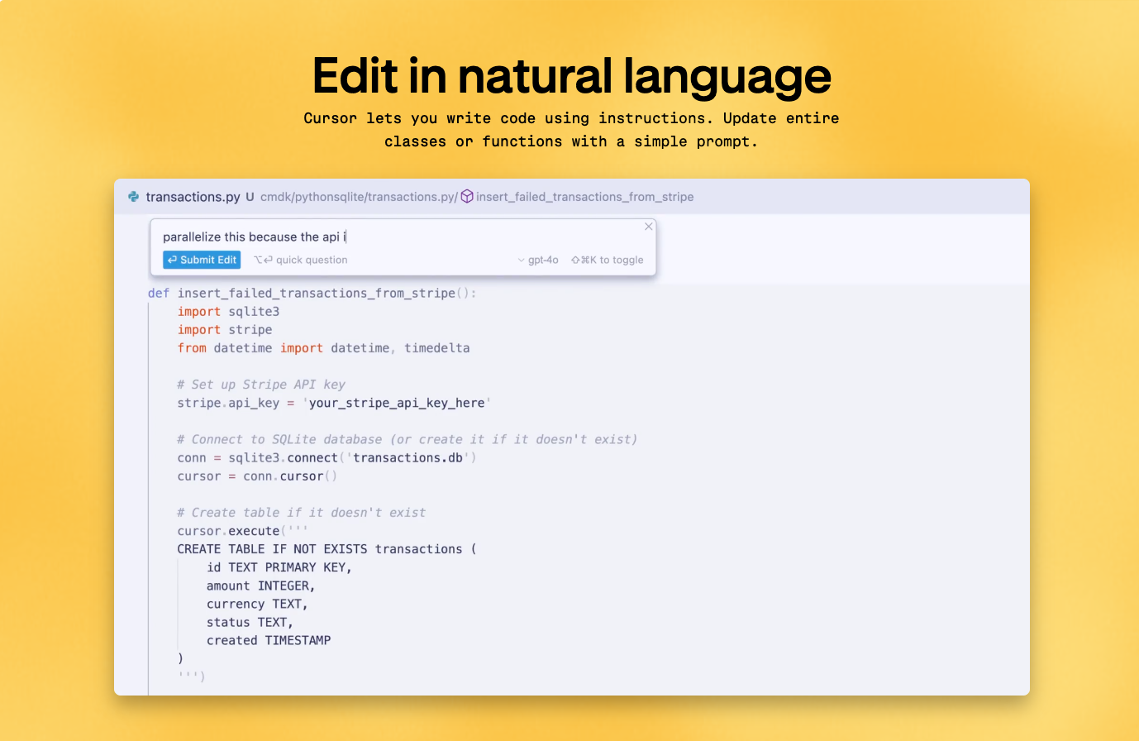Click the 'import sqlite3' code line
This screenshot has width=1139, height=741.
(229, 312)
